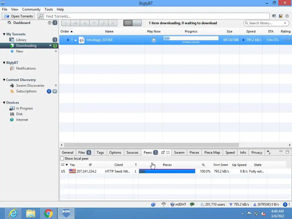
Task: Switch to the Swarm tab
Action: coord(179,153)
